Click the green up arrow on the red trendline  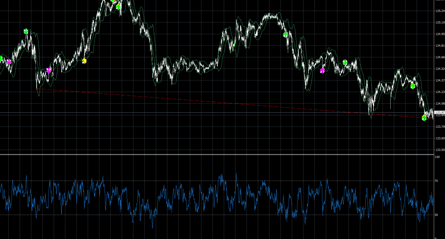(x=424, y=118)
